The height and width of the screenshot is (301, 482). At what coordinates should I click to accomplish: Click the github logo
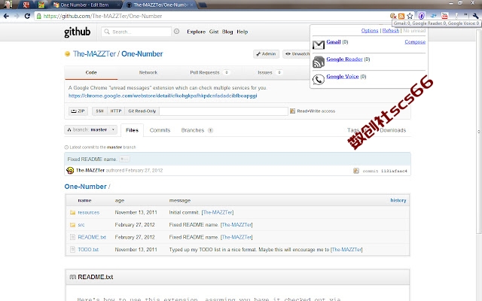pos(77,32)
